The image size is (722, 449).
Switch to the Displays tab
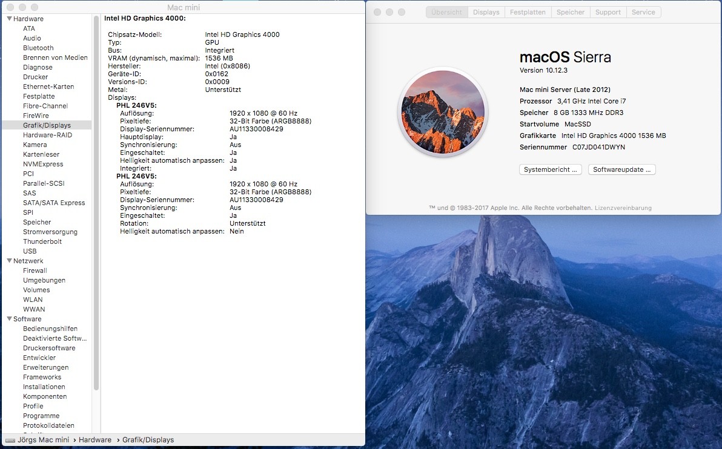(486, 13)
